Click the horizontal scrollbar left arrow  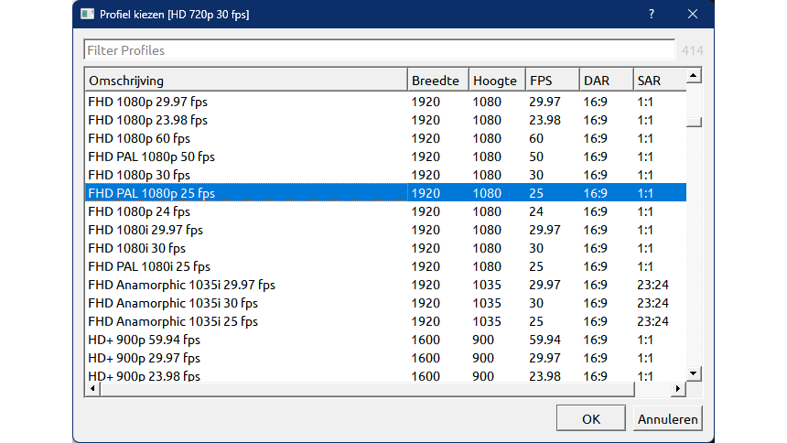92,389
